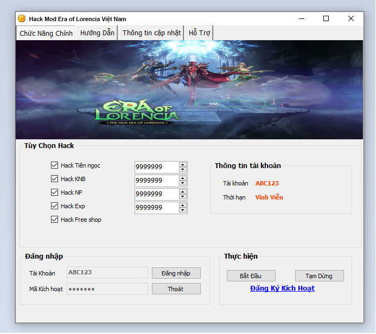Toggle the Hack Free shop checkbox
376x334 pixels.
pyautogui.click(x=54, y=220)
